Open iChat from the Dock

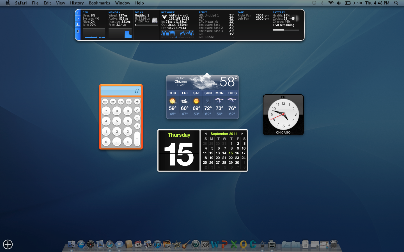pos(119,244)
